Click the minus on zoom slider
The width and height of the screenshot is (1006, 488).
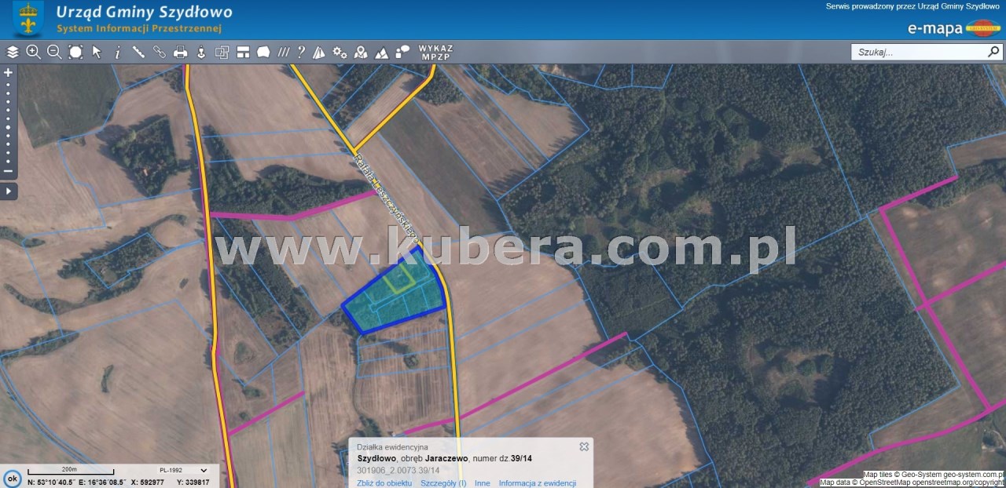(x=9, y=171)
